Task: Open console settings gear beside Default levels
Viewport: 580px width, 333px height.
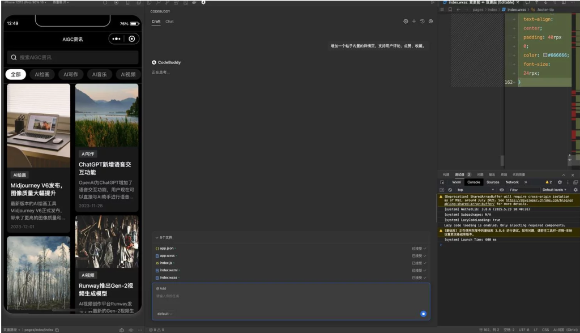Action: point(575,190)
